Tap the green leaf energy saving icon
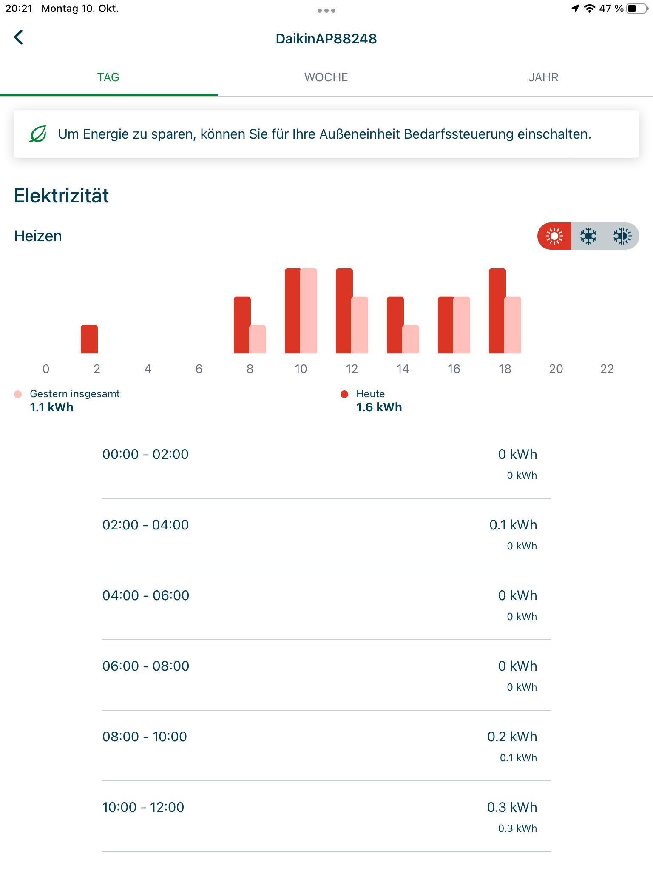Viewport: 653px width, 871px height. click(x=38, y=134)
